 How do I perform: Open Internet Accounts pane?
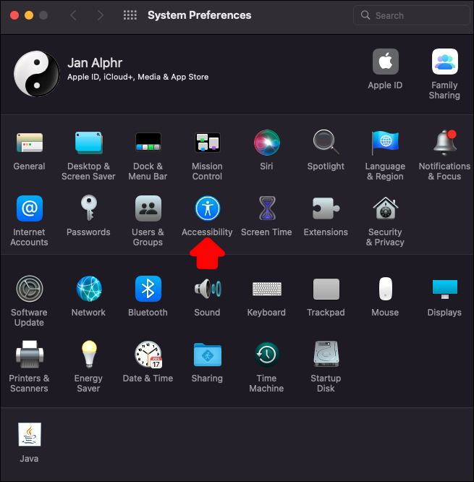point(29,208)
